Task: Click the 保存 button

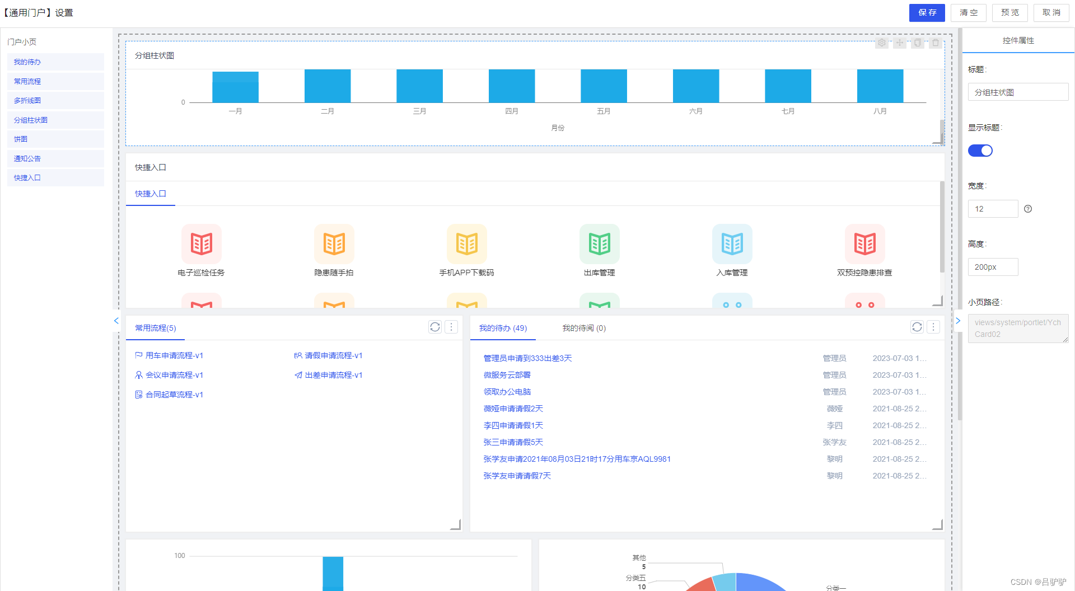Action: 927,12
